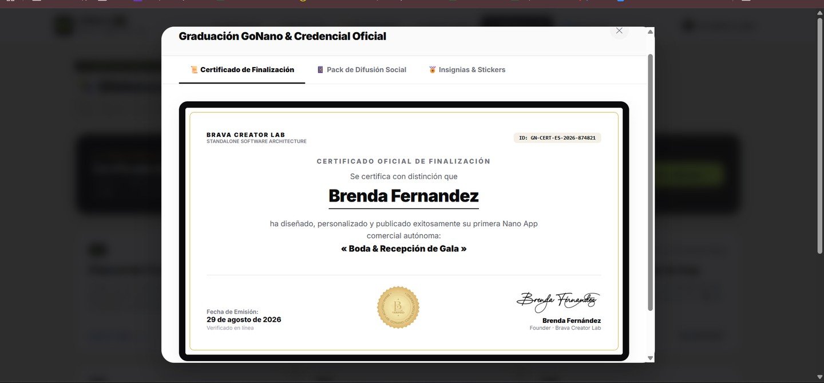Click the Founder · Brava Creator Lab caption
The width and height of the screenshot is (824, 383).
click(565, 328)
